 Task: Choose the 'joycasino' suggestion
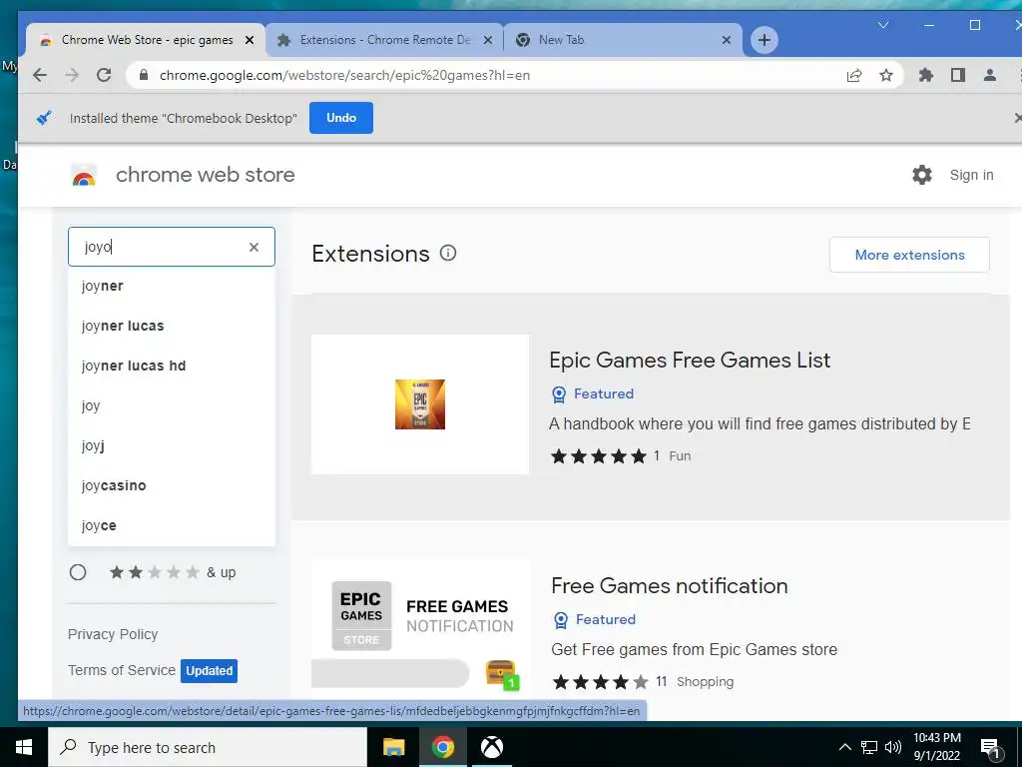tap(172, 485)
